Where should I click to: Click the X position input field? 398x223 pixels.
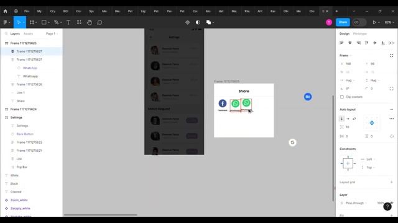click(x=351, y=64)
